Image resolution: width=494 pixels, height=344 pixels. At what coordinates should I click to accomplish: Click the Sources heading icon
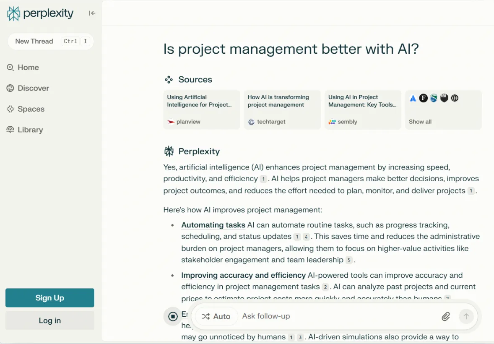click(169, 80)
